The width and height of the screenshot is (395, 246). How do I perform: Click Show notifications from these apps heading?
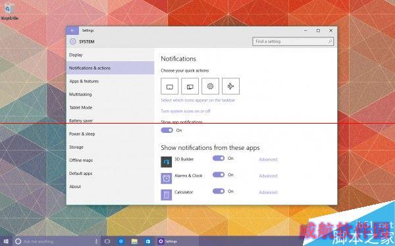(x=210, y=147)
